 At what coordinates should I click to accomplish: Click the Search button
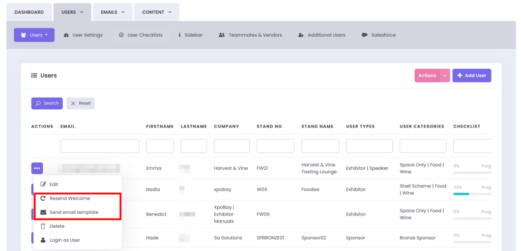[x=47, y=103]
